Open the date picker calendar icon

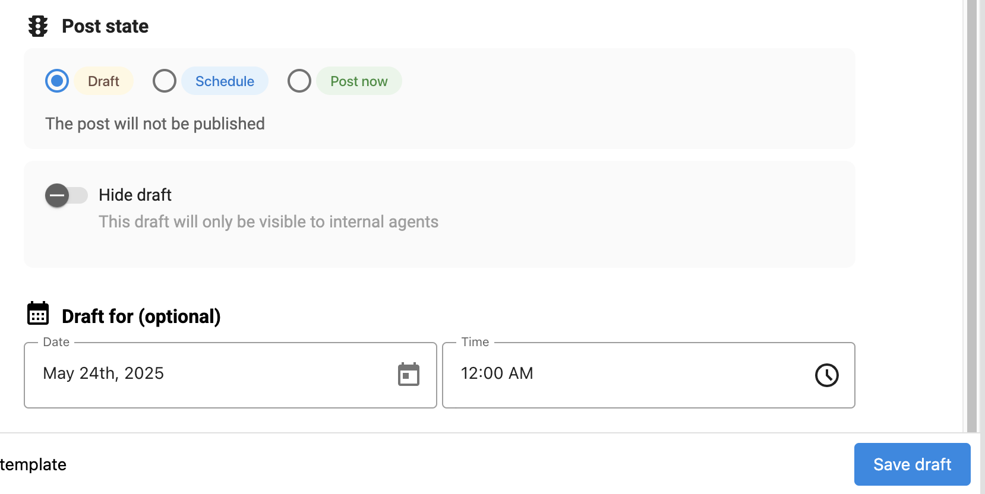coord(408,375)
